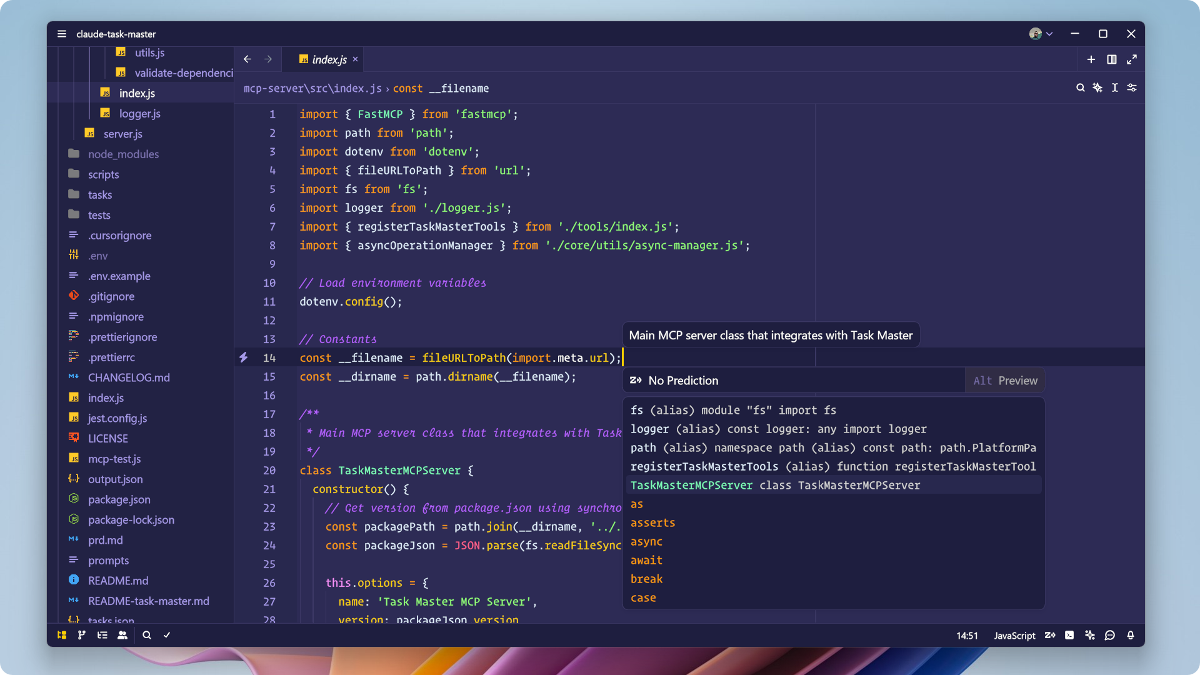Click the code action lightning bolt on line 14
Viewport: 1200px width, 675px height.
pos(244,357)
